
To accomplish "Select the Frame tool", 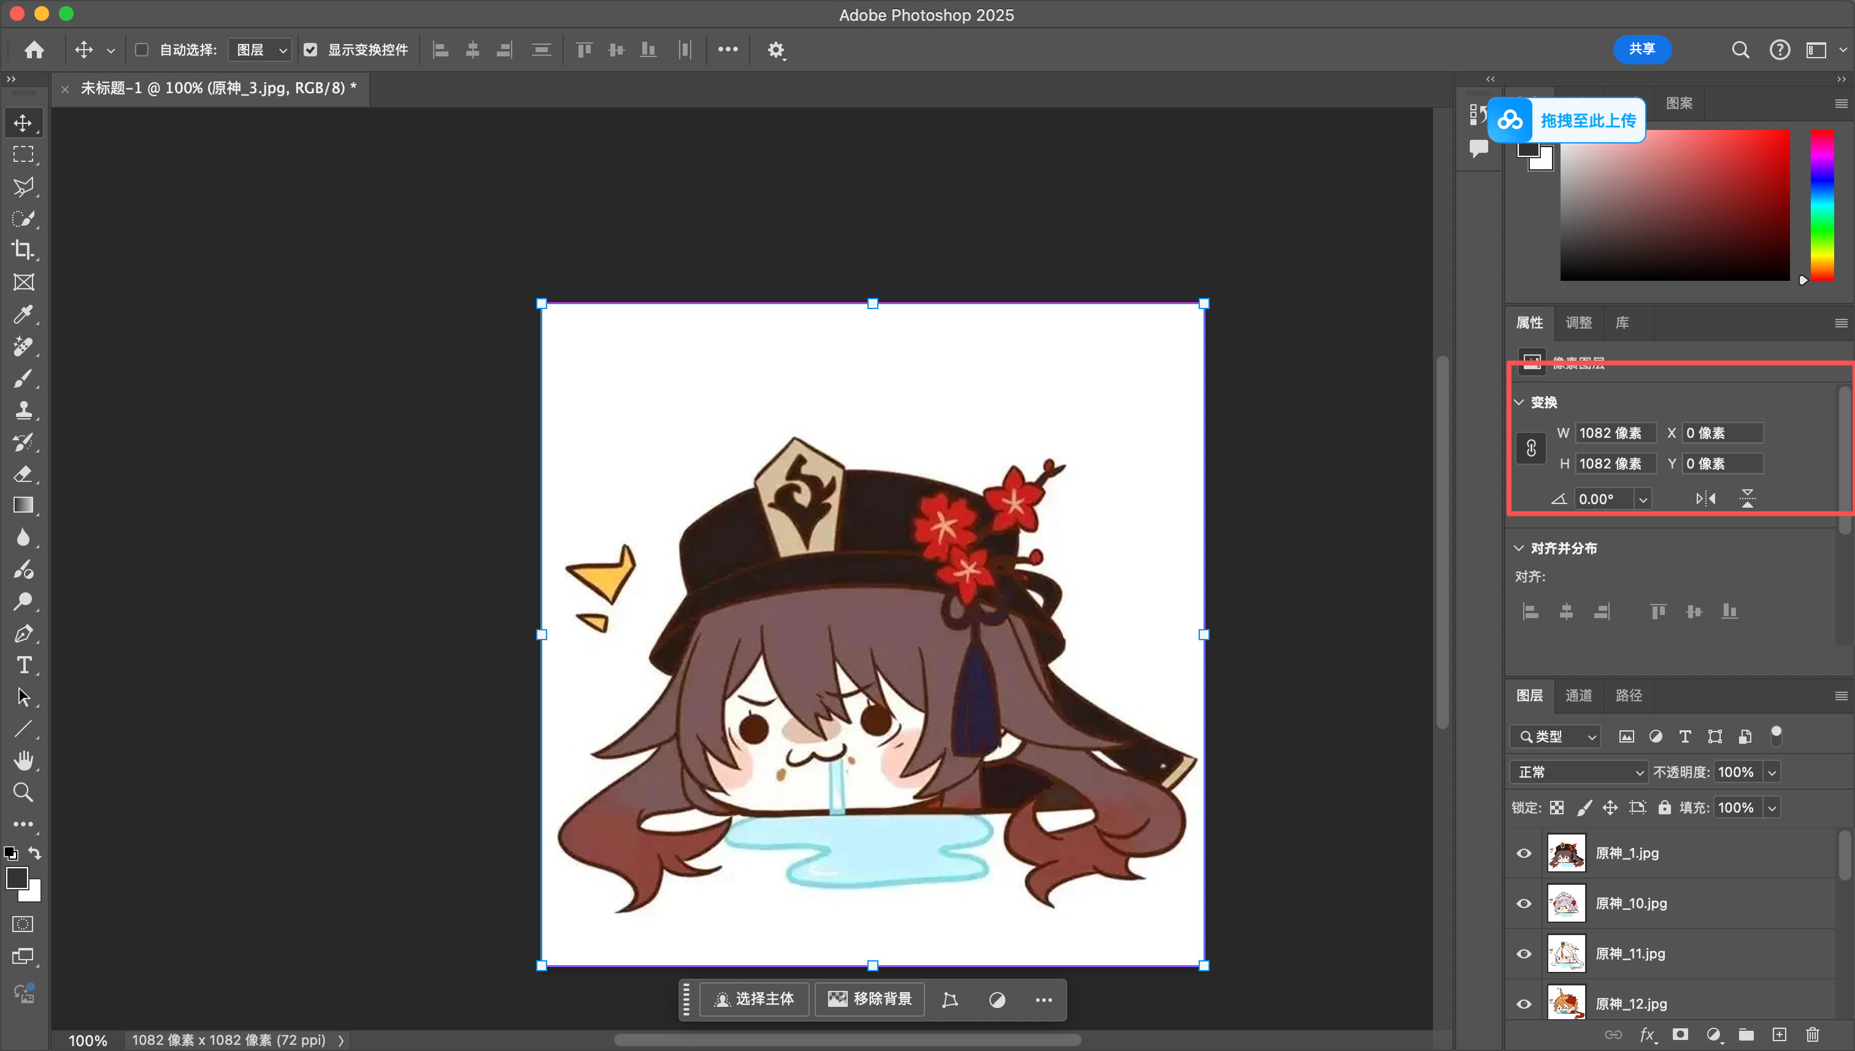I will (x=23, y=282).
